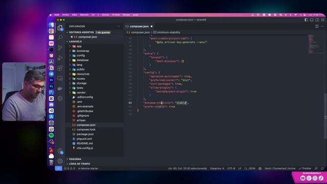Open the Terminal menu
Image resolution: width=327 pixels, height=184 pixels.
pos(116,15)
